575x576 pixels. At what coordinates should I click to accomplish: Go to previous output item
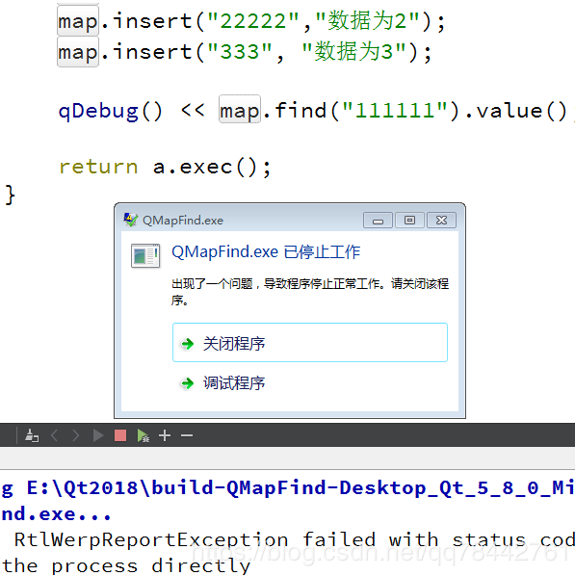pyautogui.click(x=54, y=435)
